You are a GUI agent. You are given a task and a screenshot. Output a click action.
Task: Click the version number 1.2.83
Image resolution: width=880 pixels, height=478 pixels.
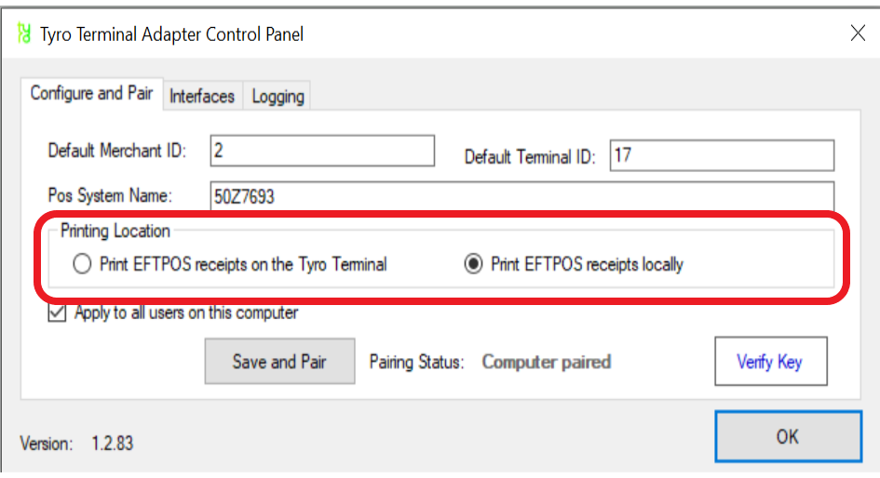click(x=112, y=444)
